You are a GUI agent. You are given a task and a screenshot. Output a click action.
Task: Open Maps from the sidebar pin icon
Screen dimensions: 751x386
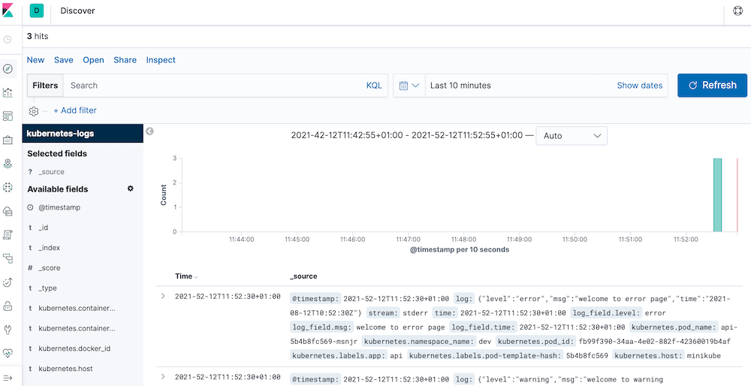pos(8,163)
